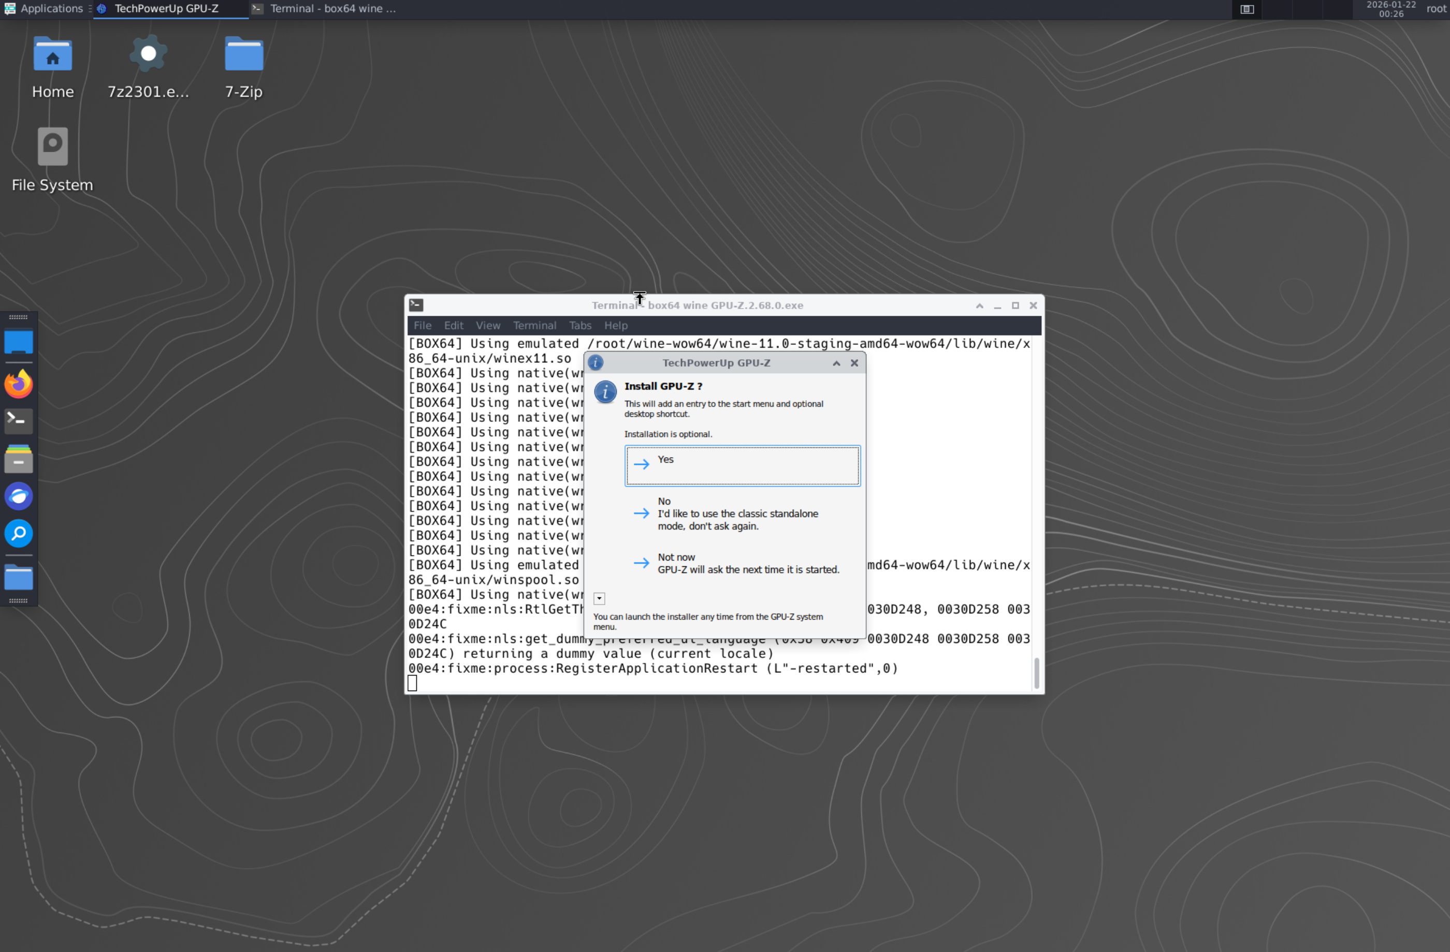Open the Home desktop folder
Viewport: 1450px width, 952px height.
53,67
